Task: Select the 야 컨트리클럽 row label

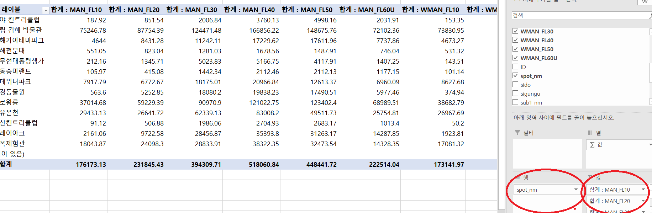Action: (x=20, y=20)
